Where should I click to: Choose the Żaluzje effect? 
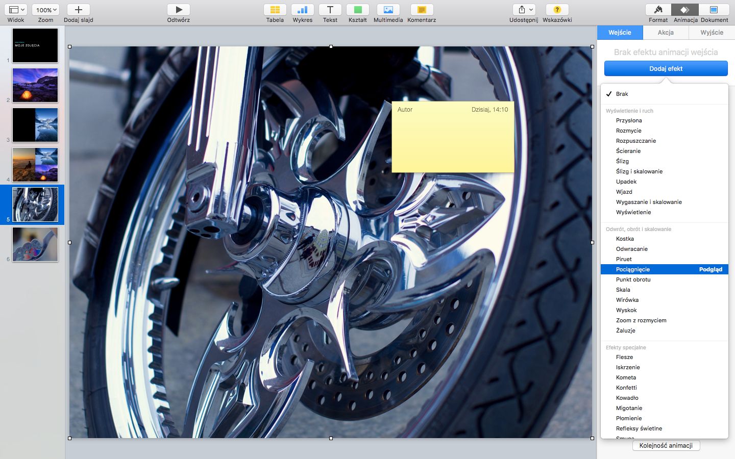click(665, 330)
